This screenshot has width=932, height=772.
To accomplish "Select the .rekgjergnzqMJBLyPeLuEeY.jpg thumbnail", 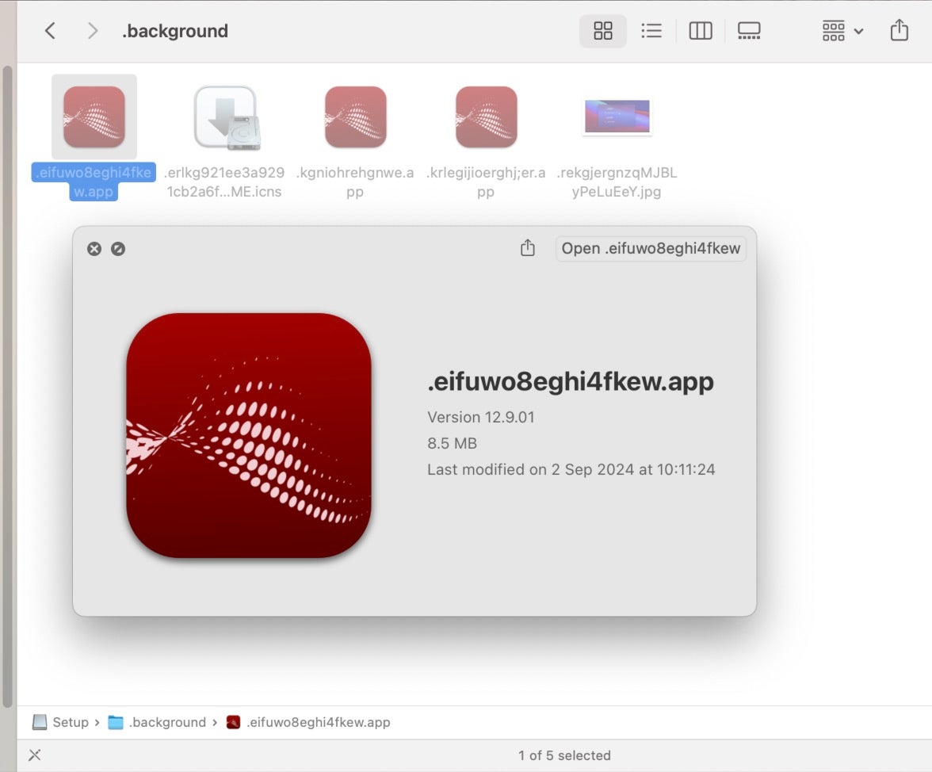I will pyautogui.click(x=617, y=117).
